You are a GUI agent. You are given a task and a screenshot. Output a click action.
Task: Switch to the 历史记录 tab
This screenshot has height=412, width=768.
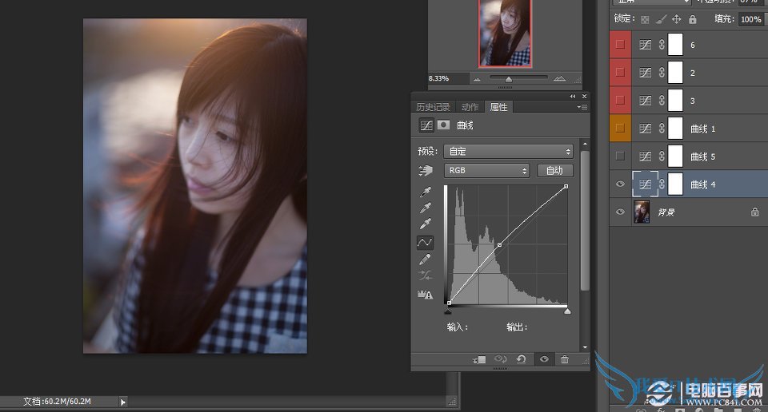point(433,107)
